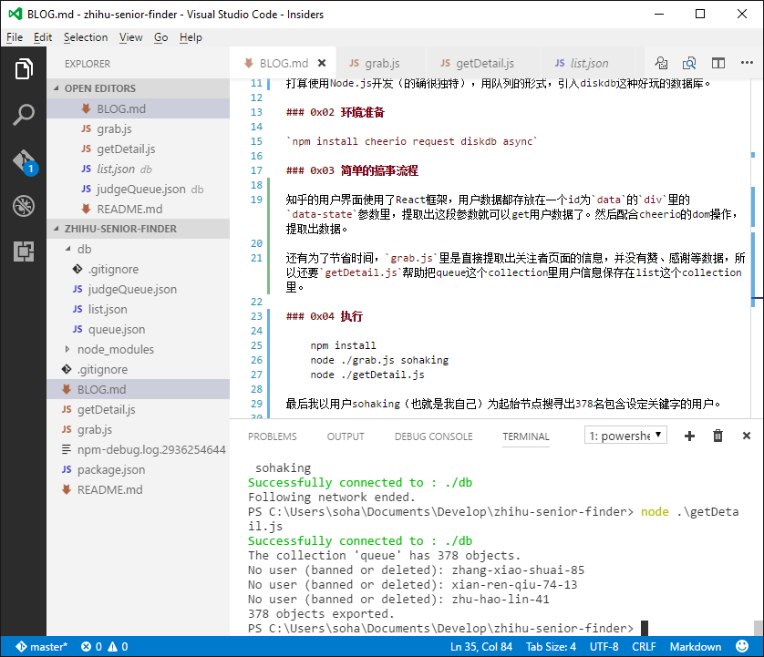Open package.json in explorer
Image resolution: width=764 pixels, height=657 pixels.
coord(139,469)
